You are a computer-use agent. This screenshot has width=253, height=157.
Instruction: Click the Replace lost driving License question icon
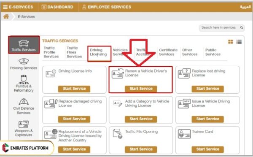(x=184, y=73)
